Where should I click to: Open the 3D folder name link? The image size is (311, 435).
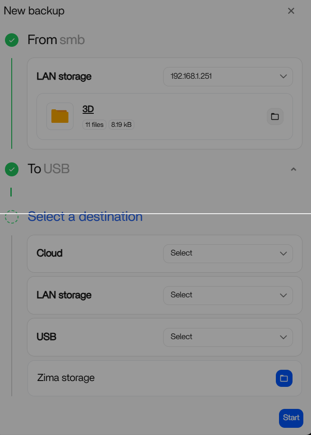coord(88,109)
